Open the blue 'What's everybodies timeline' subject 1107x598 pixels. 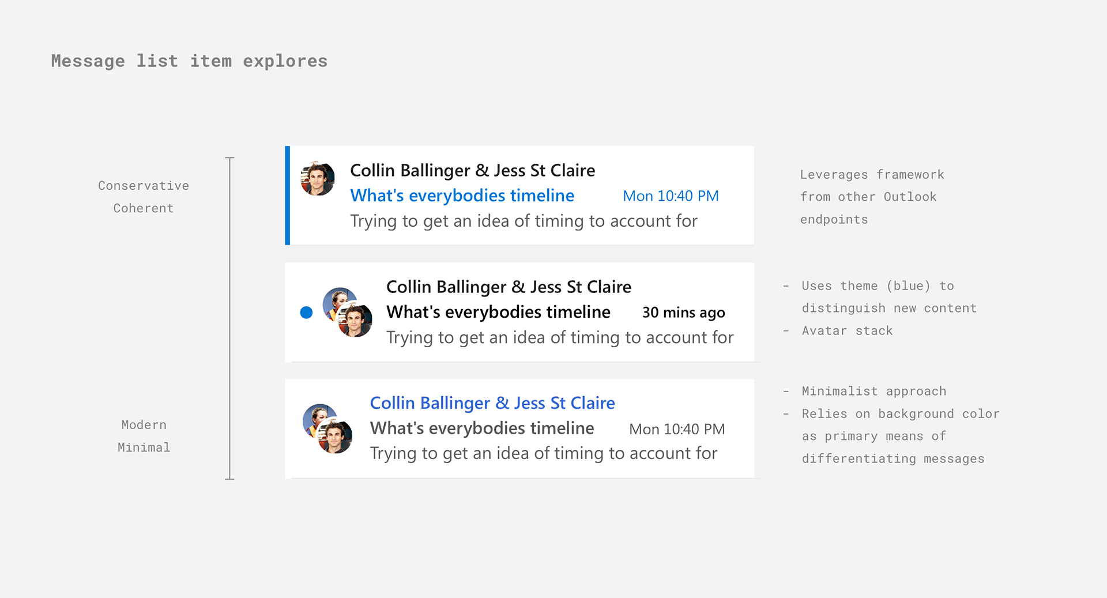point(462,195)
